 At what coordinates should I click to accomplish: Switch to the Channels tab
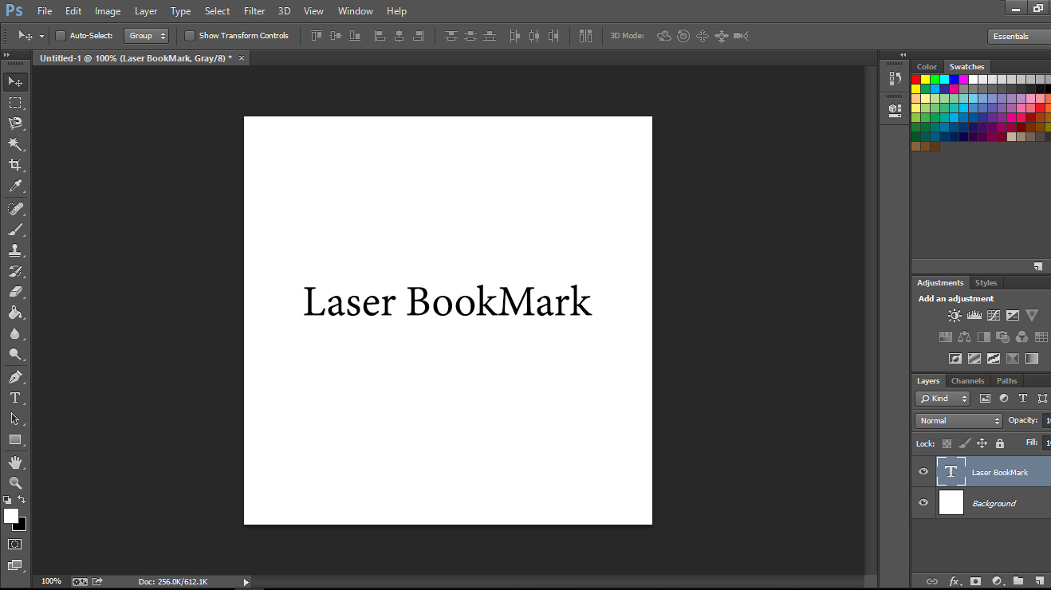point(967,381)
